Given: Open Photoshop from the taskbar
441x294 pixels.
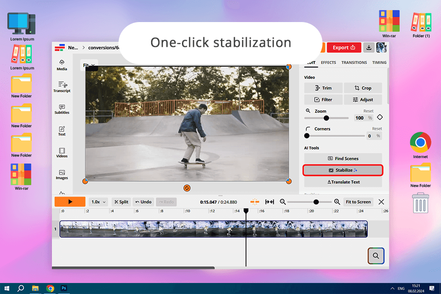Looking at the screenshot, I should point(64,288).
